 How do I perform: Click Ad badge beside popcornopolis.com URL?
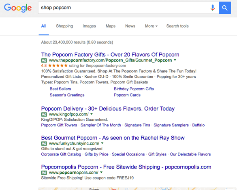(44, 173)
